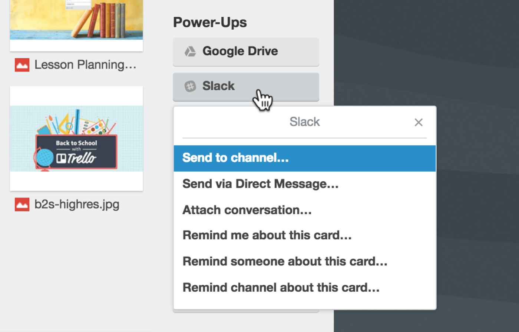
Task: Click the books image attachment preview
Action: 76,24
